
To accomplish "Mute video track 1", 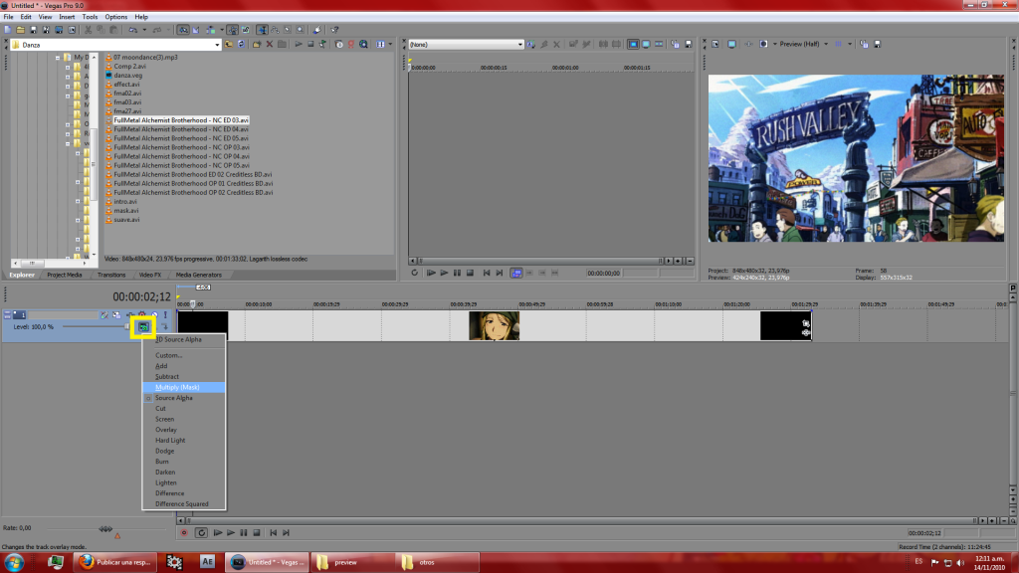I will 154,315.
